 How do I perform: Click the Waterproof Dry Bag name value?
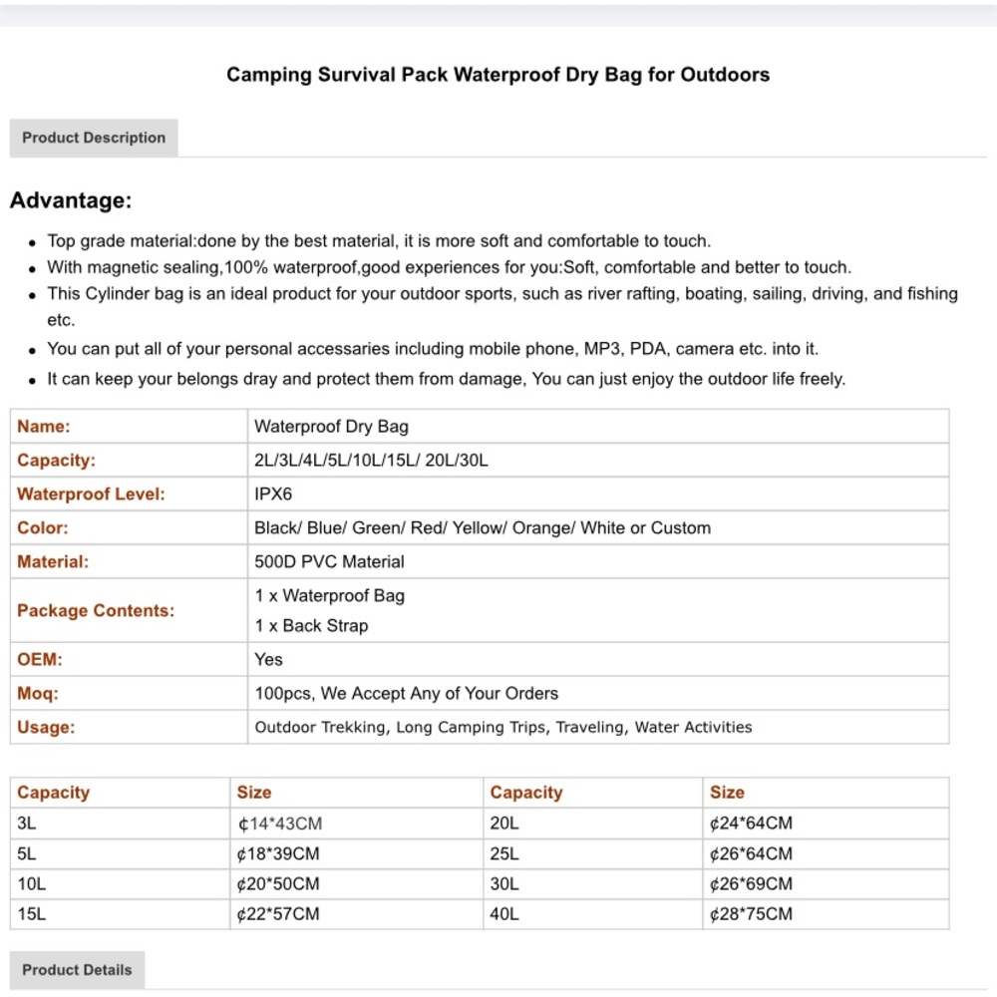coord(331,427)
